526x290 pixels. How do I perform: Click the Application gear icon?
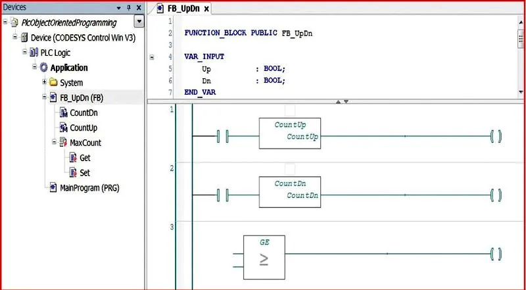44,68
